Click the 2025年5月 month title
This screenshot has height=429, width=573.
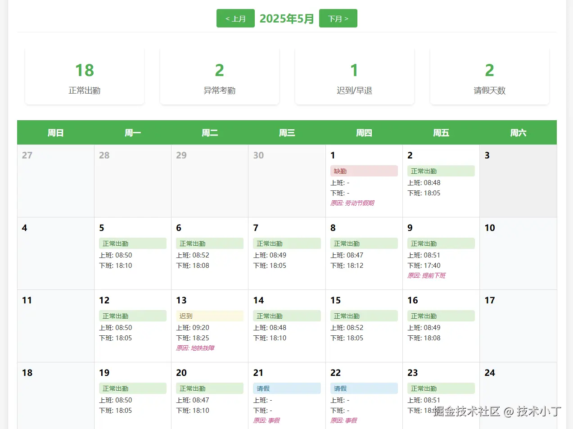(x=287, y=18)
